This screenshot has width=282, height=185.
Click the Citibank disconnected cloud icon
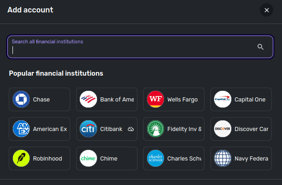131,129
